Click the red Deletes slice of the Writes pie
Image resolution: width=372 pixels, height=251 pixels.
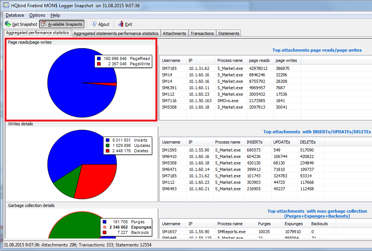point(95,180)
